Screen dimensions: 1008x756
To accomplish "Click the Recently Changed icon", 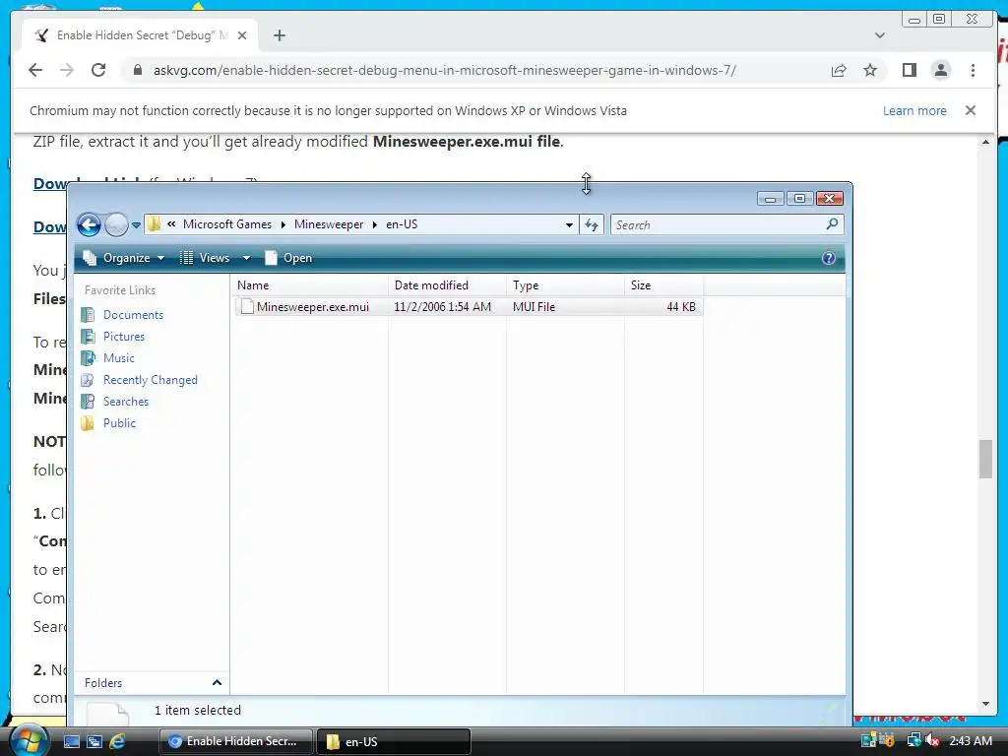I will (x=88, y=380).
